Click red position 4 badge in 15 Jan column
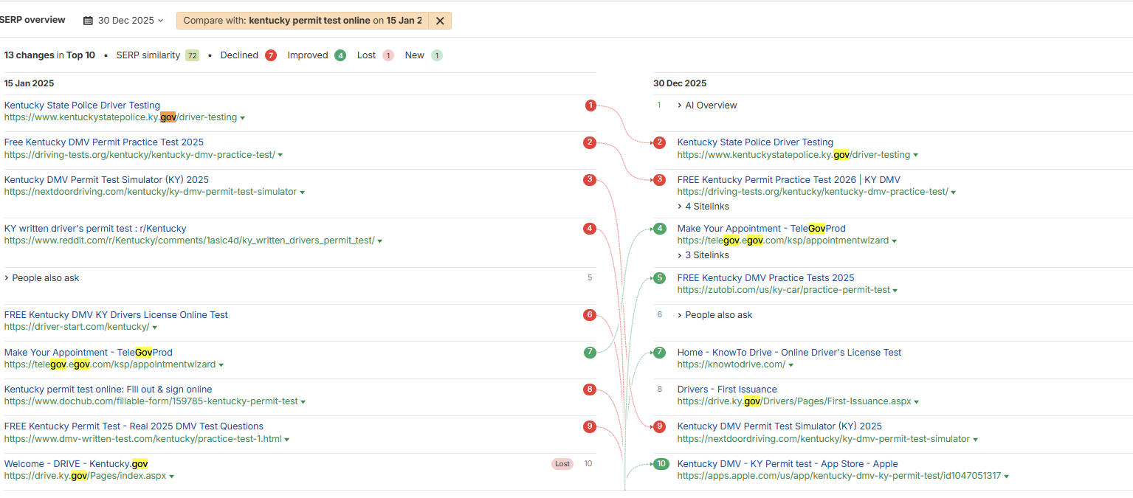 pos(589,229)
